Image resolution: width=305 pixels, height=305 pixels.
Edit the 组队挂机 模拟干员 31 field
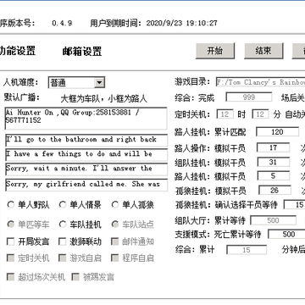coord(273,162)
